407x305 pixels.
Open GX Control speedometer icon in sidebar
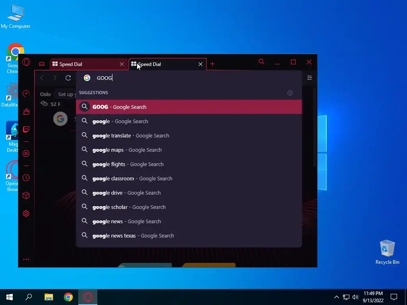click(x=26, y=94)
